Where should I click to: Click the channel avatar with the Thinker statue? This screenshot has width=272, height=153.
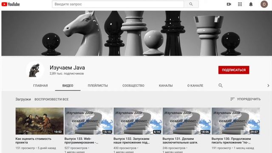(x=35, y=70)
